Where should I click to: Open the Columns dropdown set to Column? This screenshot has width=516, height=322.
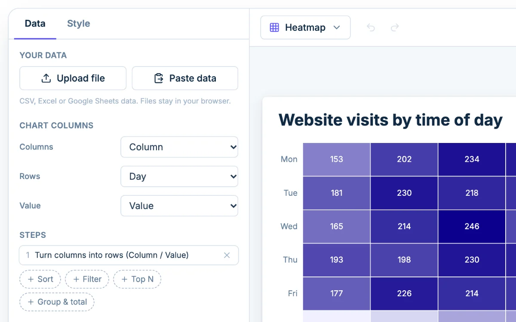click(x=179, y=147)
